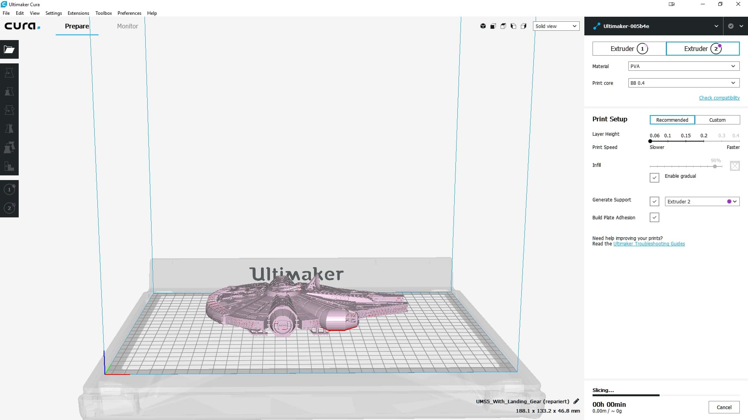Open the Settings menu
This screenshot has width=748, height=420.
53,13
